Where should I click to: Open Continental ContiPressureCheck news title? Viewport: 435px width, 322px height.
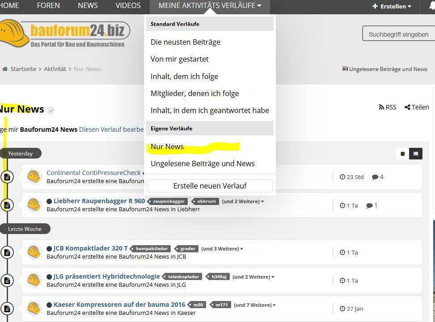(x=94, y=173)
